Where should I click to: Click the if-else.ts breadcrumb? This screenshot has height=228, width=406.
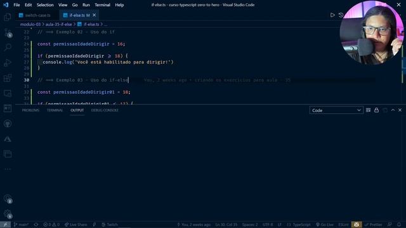click(x=88, y=24)
